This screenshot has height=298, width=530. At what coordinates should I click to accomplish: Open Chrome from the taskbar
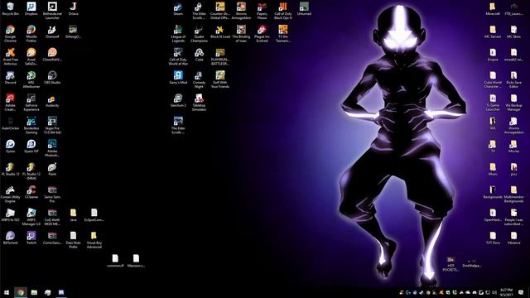point(20,292)
